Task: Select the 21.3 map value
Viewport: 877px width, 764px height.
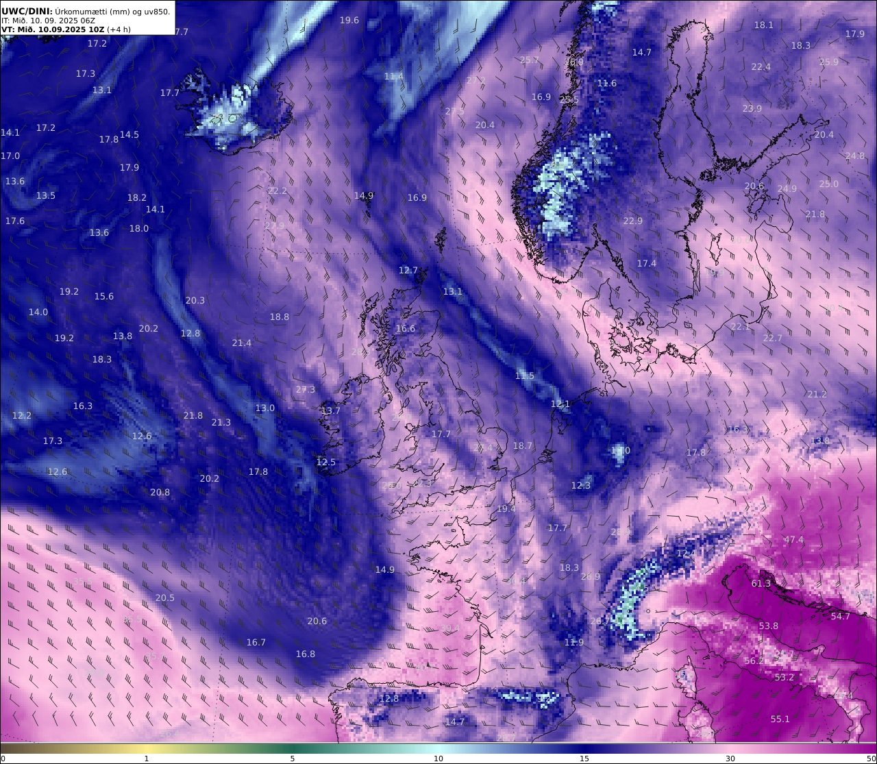Action: click(221, 423)
